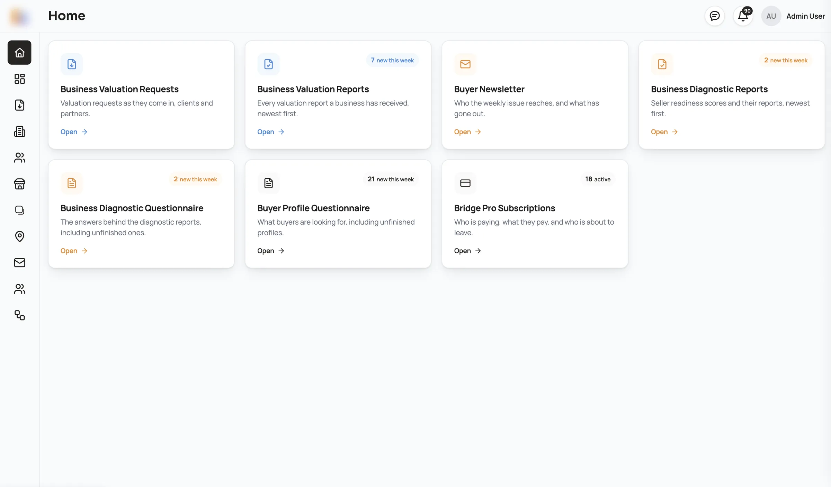Open Bridge Pro Subscriptions link

click(468, 251)
